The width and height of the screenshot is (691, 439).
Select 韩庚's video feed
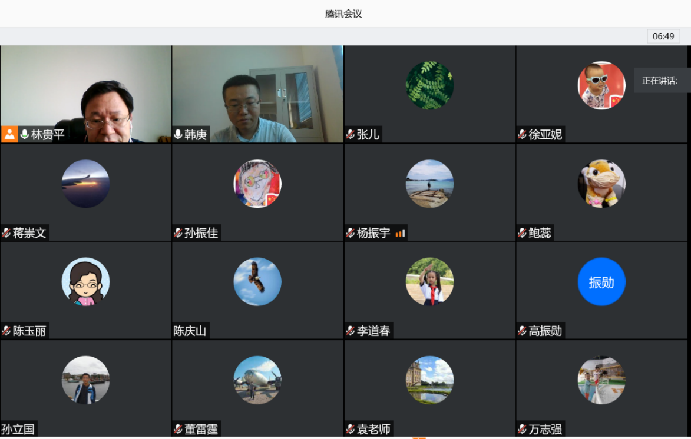tap(257, 88)
